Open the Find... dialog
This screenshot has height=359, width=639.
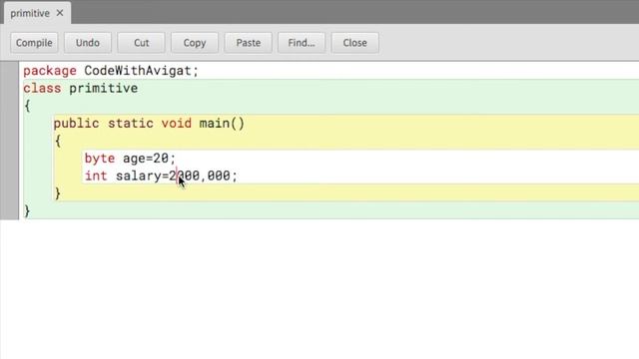coord(302,43)
